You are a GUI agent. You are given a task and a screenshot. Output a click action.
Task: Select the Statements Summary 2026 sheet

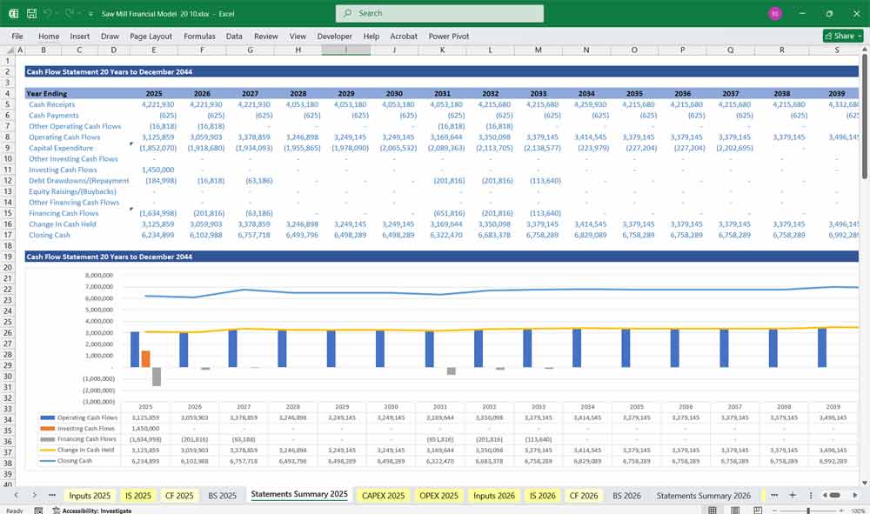(705, 494)
